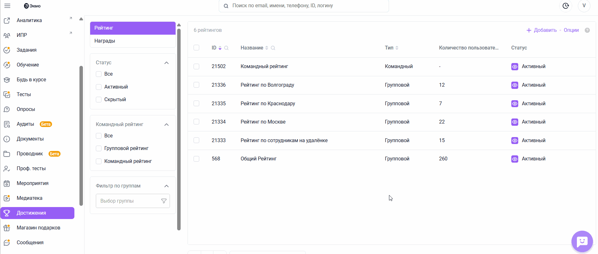Open the chat support widget
The image size is (598, 254).
click(582, 241)
